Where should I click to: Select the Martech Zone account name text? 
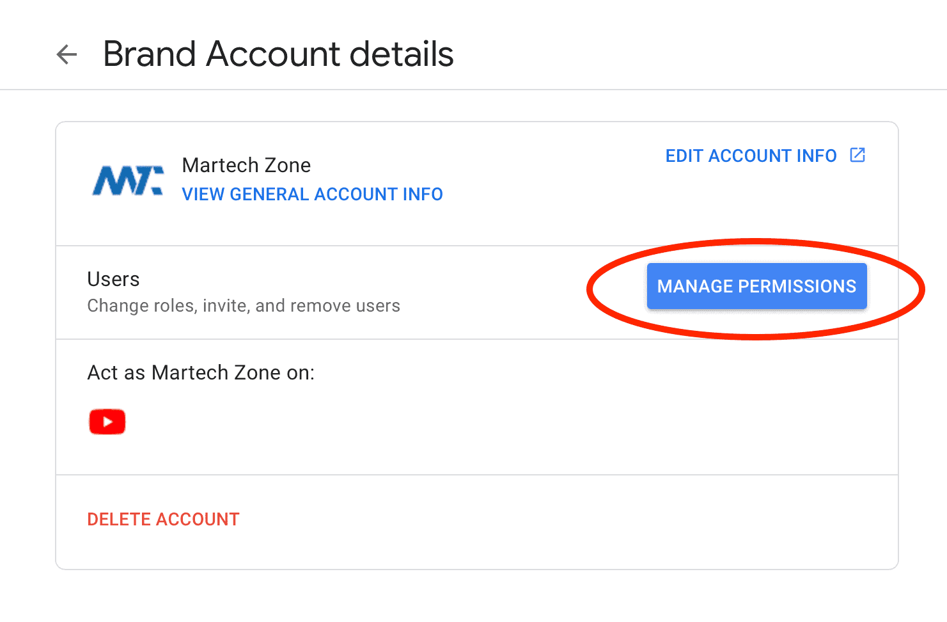point(246,166)
